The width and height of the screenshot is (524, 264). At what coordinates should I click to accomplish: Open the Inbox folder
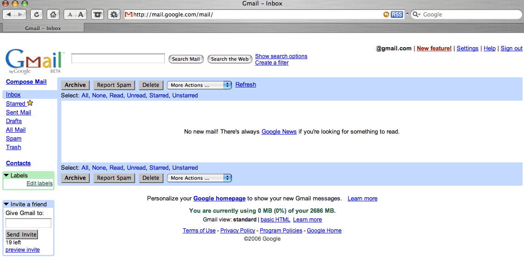click(13, 94)
